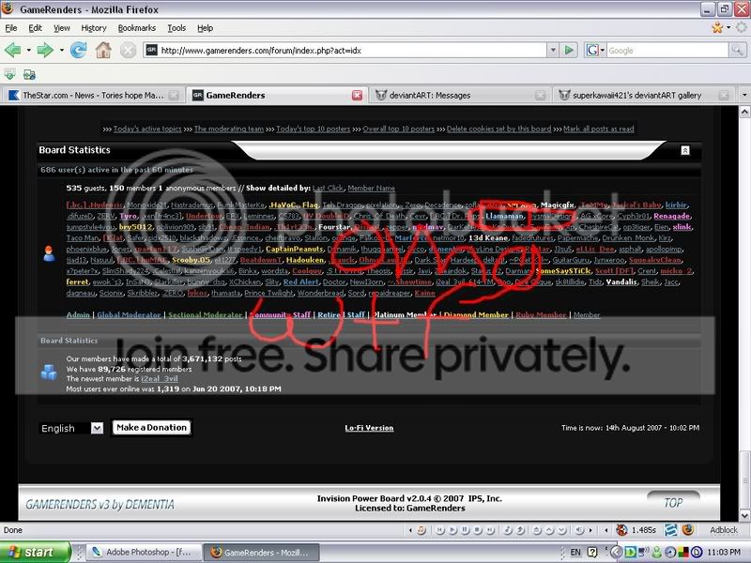Click the greyed-out Stop loading button

pyautogui.click(x=128, y=50)
